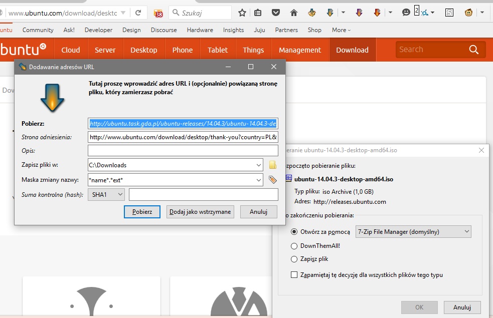Viewport: 493px width, 318px height.
Task: Open DownThemAll manager box icon
Action: (312, 13)
